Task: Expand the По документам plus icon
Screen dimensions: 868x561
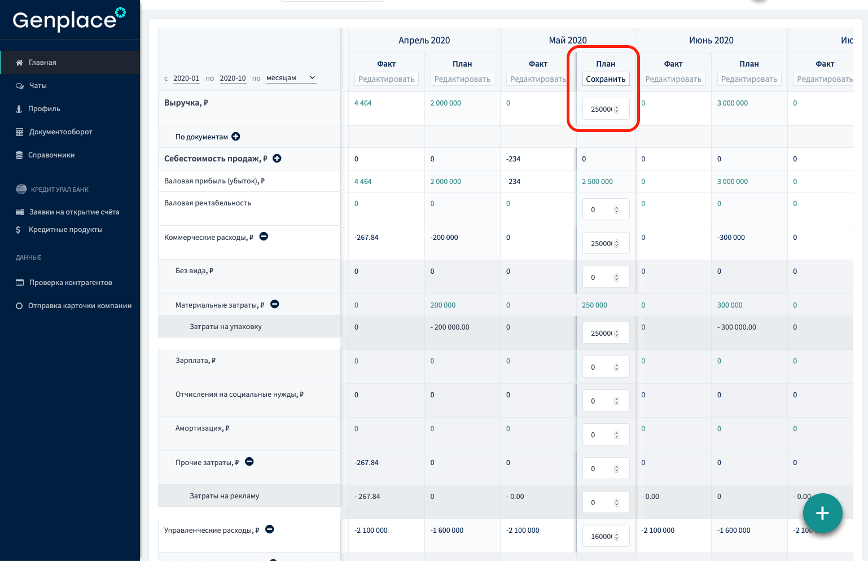Action: pos(236,136)
